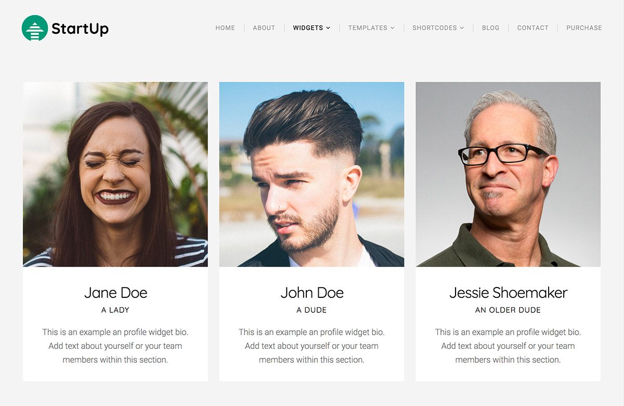This screenshot has width=624, height=406.
Task: Select the John Doe name heading
Action: (312, 293)
